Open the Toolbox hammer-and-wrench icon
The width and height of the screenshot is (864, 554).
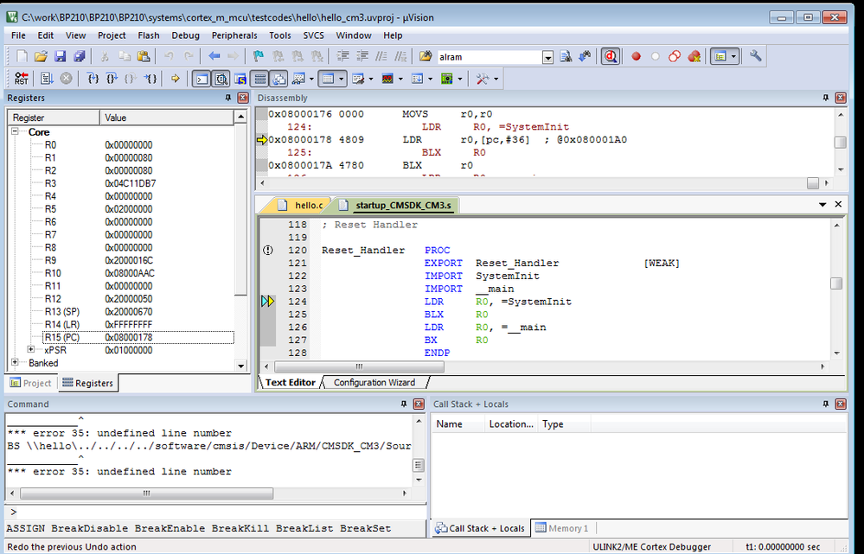[482, 79]
